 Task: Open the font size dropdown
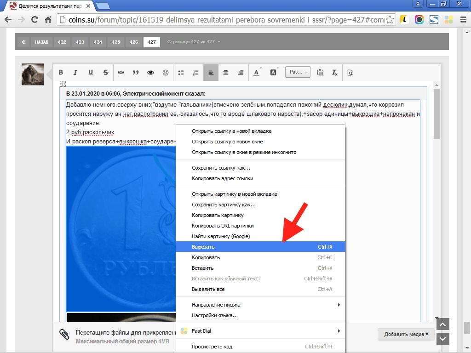[x=298, y=72]
